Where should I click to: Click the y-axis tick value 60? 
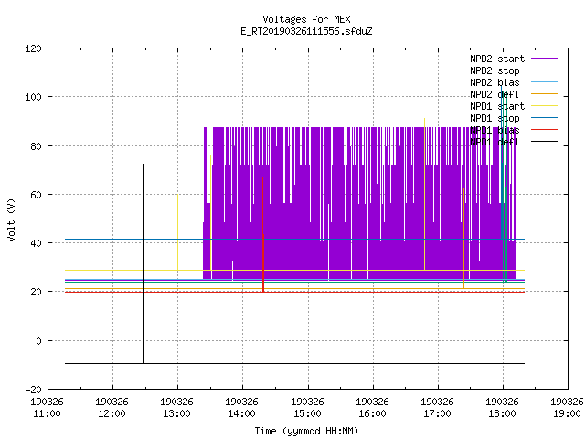(36, 195)
